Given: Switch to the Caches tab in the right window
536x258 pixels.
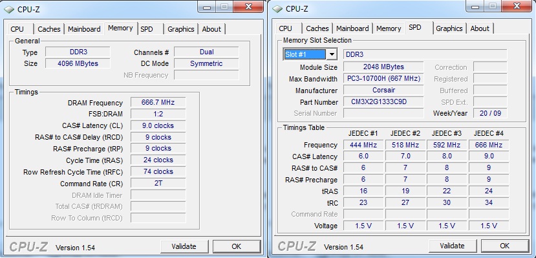Looking at the screenshot, I should coord(317,28).
